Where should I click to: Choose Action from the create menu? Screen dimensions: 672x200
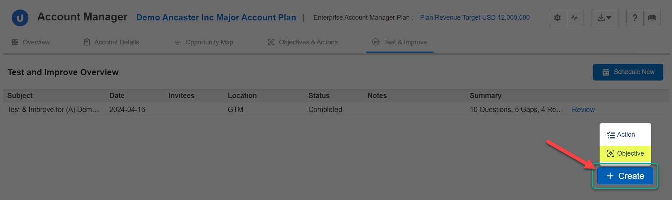[x=625, y=135]
